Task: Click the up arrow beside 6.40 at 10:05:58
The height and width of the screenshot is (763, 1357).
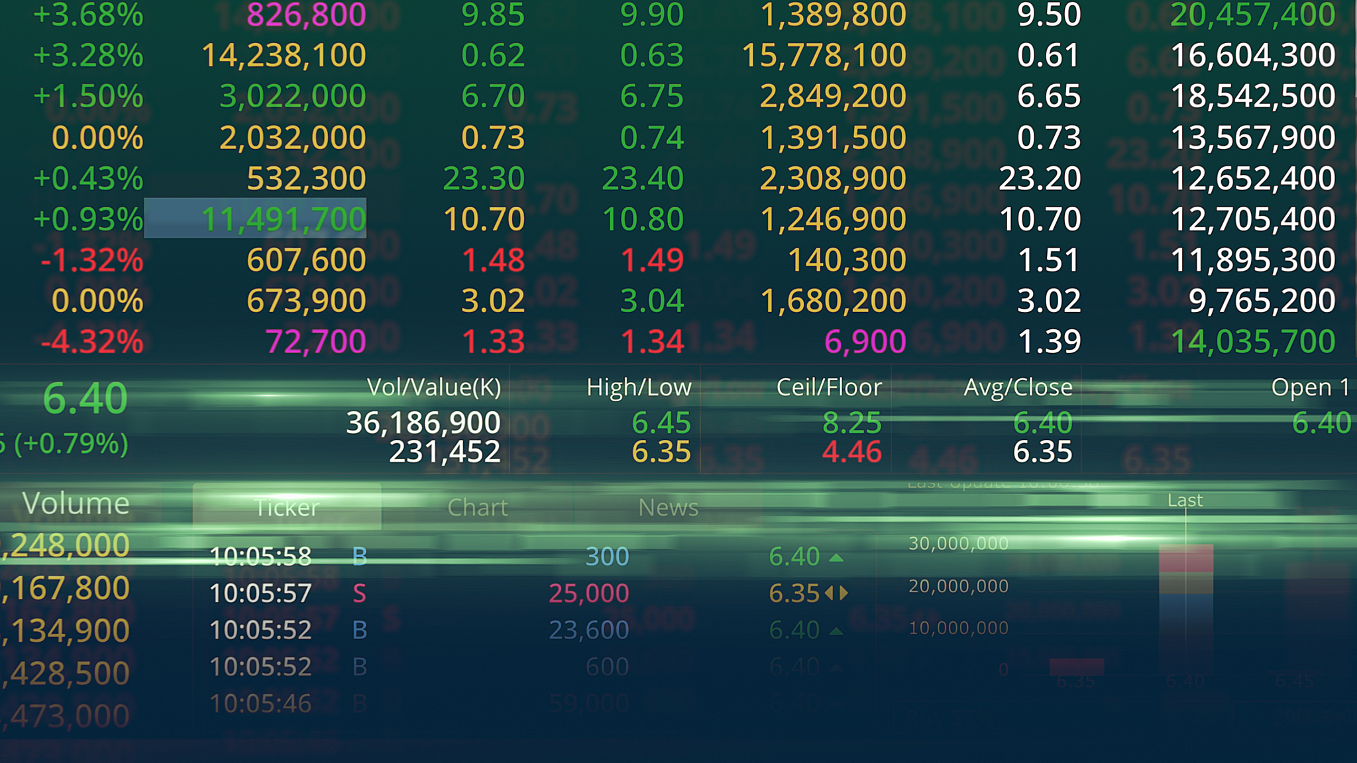Action: pyautogui.click(x=836, y=558)
